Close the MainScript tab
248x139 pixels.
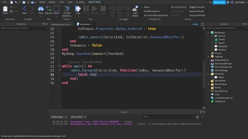coord(92,24)
